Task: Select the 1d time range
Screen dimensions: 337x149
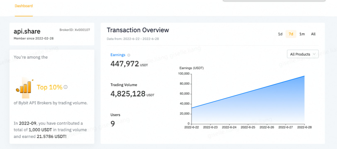Action: point(280,34)
